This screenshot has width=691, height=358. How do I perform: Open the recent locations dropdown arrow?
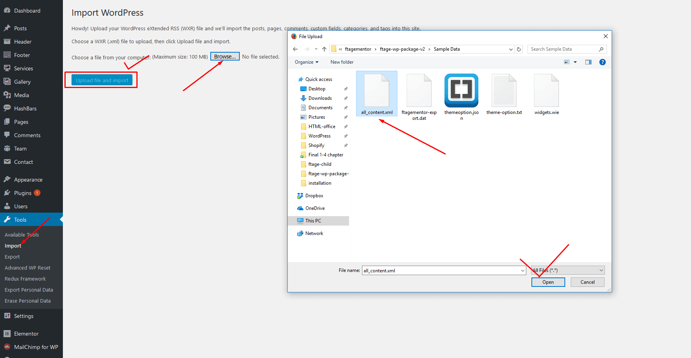tap(316, 49)
